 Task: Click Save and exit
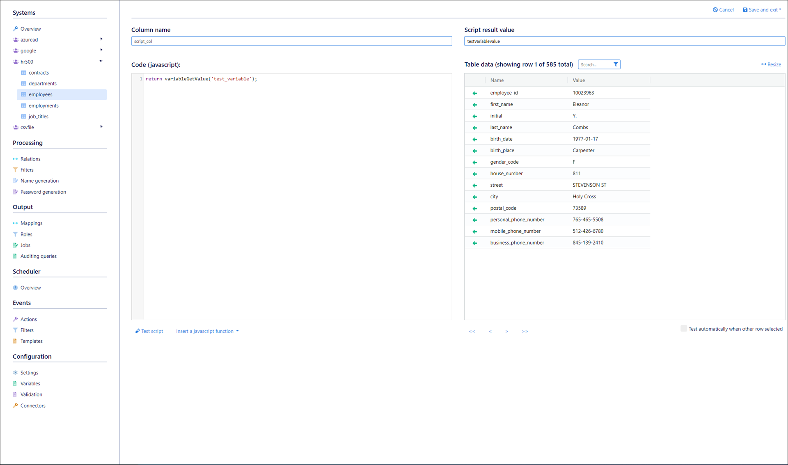(x=762, y=10)
